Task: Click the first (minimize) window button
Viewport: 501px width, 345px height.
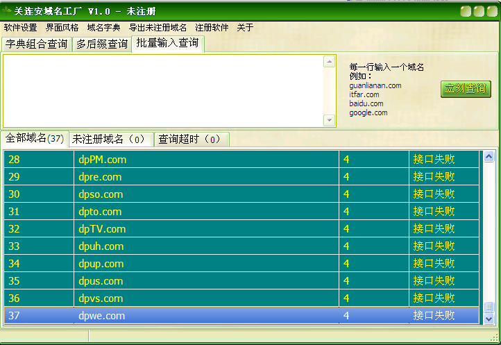Action: [x=466, y=11]
